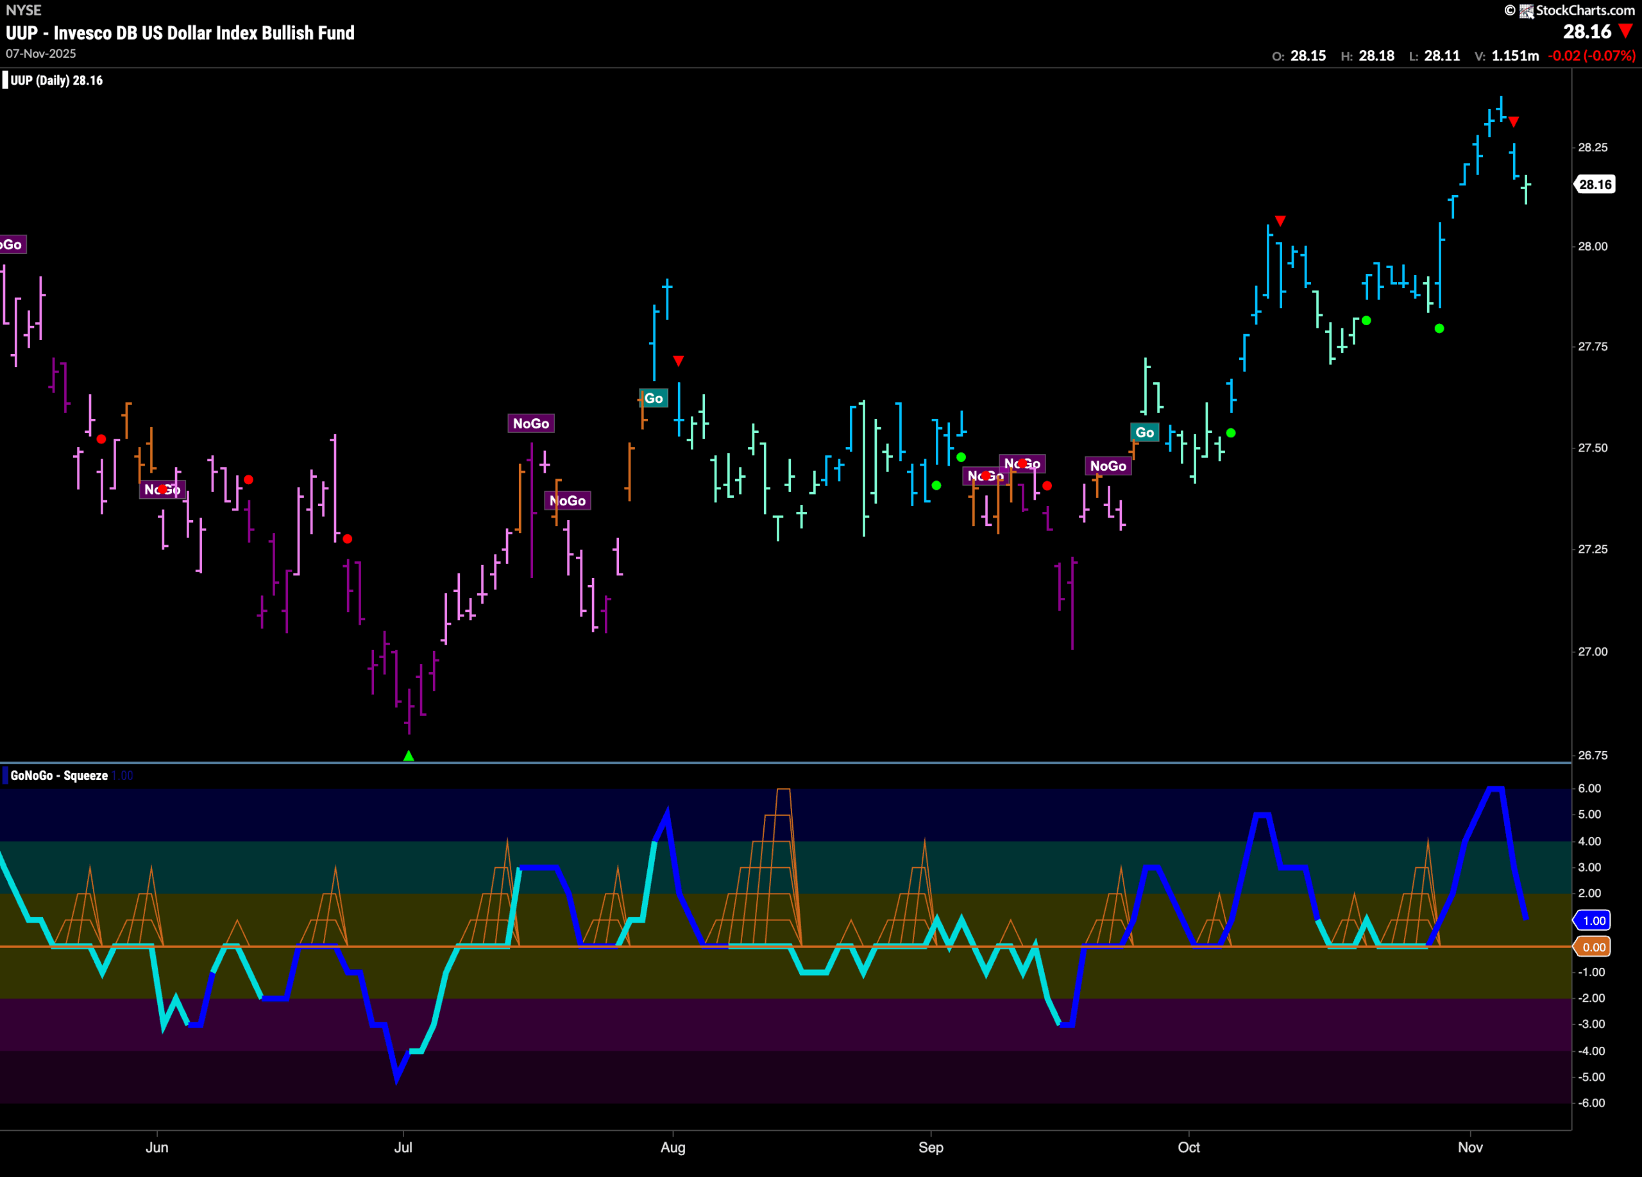The image size is (1642, 1177).
Task: Select the NoGo label in early June
Action: pos(162,490)
